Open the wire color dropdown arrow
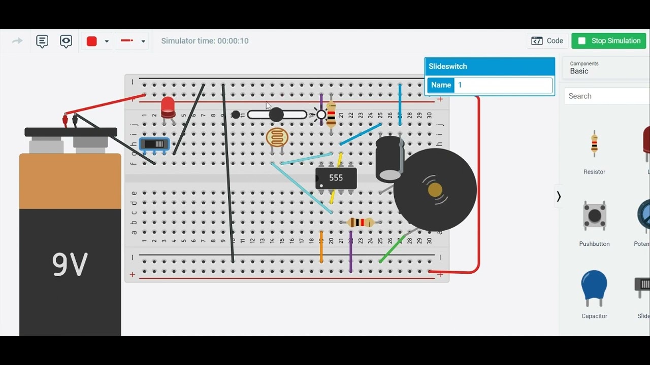The image size is (650, 365). point(107,41)
